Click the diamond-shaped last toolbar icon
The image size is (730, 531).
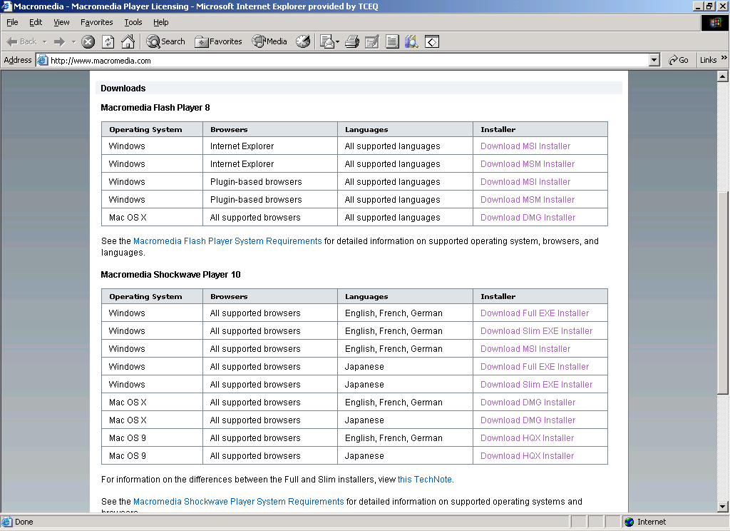[432, 41]
